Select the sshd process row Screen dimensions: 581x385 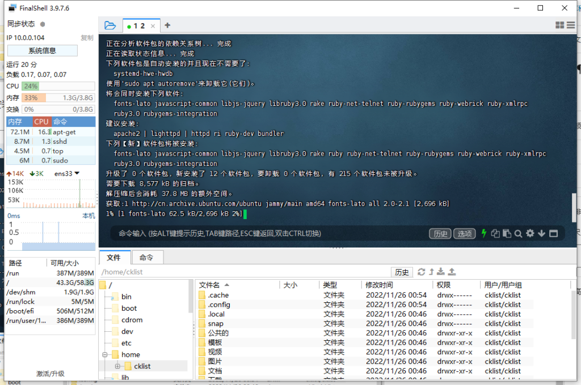click(50, 142)
